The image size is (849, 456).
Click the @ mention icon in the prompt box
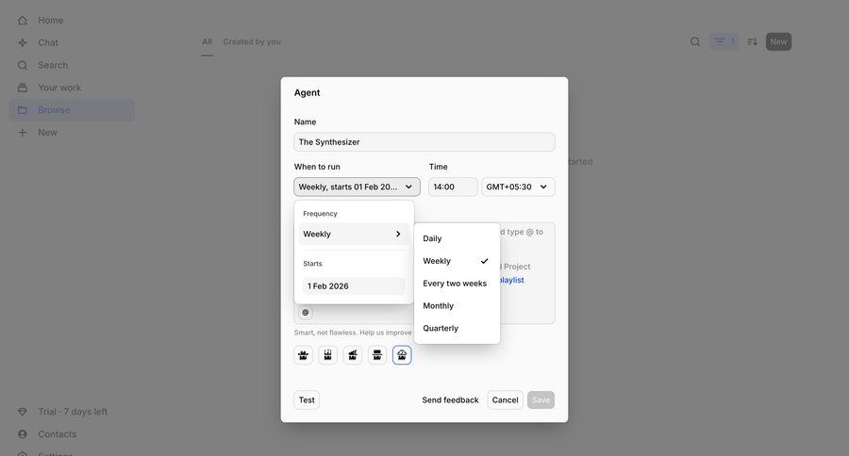(306, 312)
